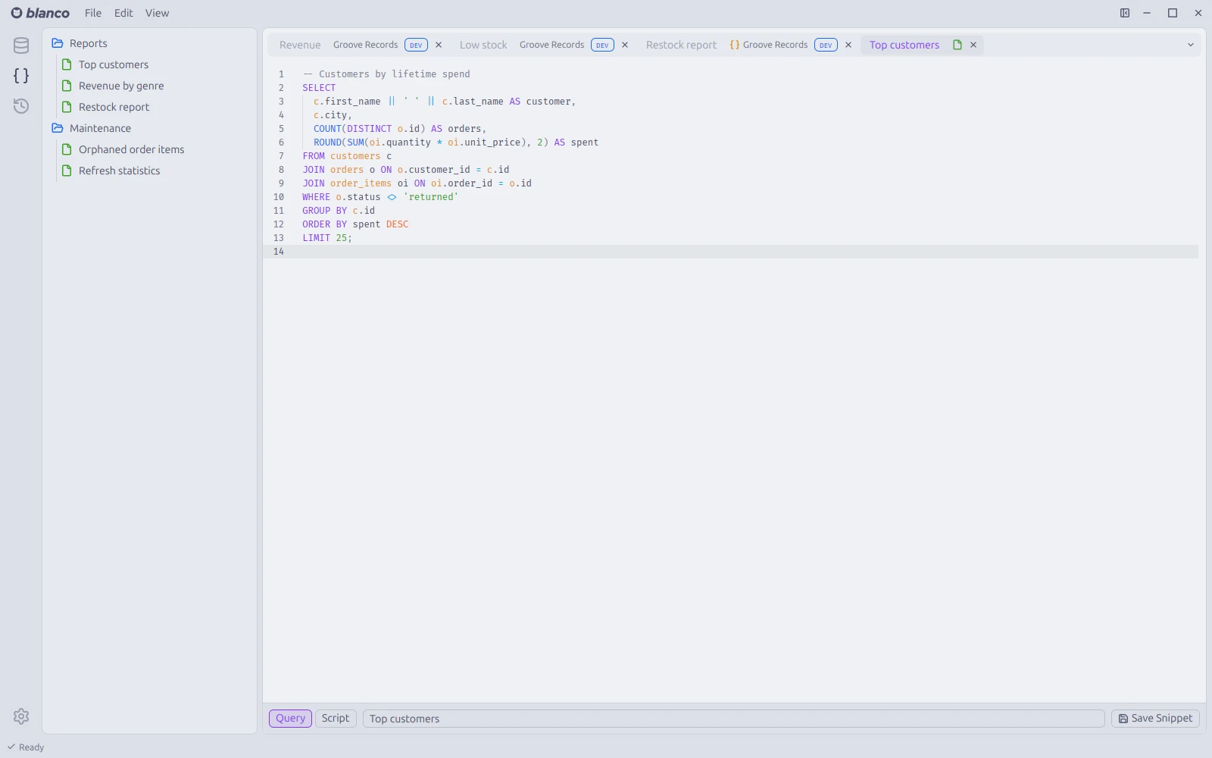Click the 'ORDER BY spent DESC' line
Screen dimensions: 1212x758
[x=355, y=224]
